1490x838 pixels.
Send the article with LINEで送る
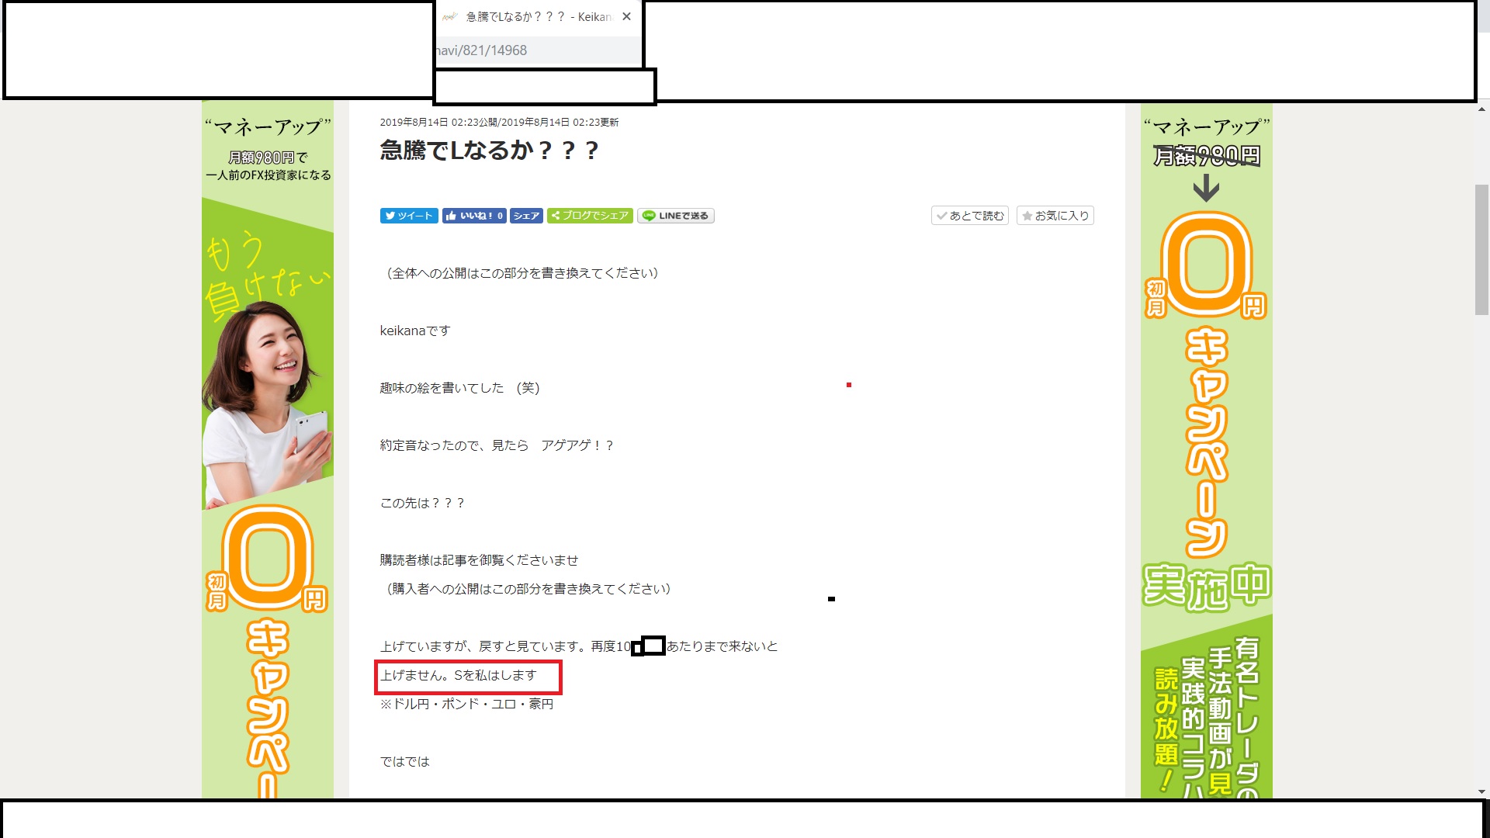tap(676, 216)
